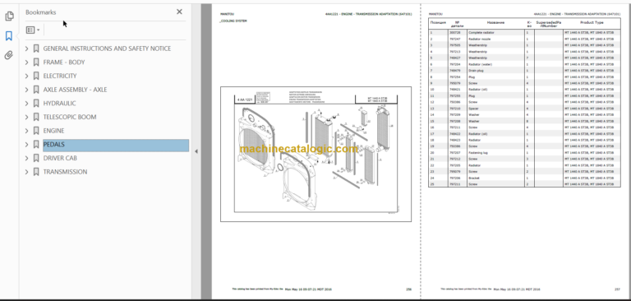
Task: Expand the HYDRAULIC bookmark
Action: click(27, 104)
